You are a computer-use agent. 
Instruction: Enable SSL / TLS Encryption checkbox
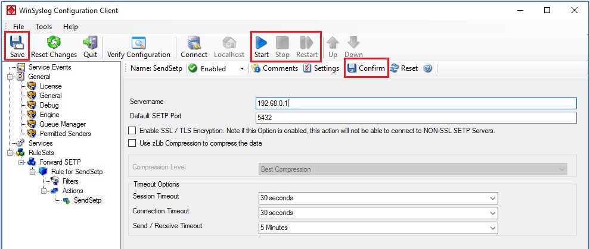(x=132, y=131)
